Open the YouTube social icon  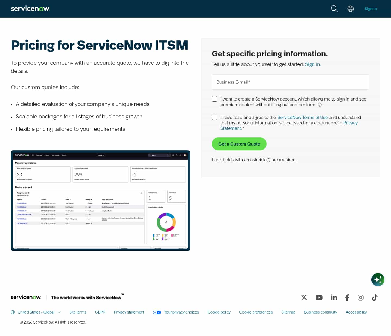click(319, 298)
